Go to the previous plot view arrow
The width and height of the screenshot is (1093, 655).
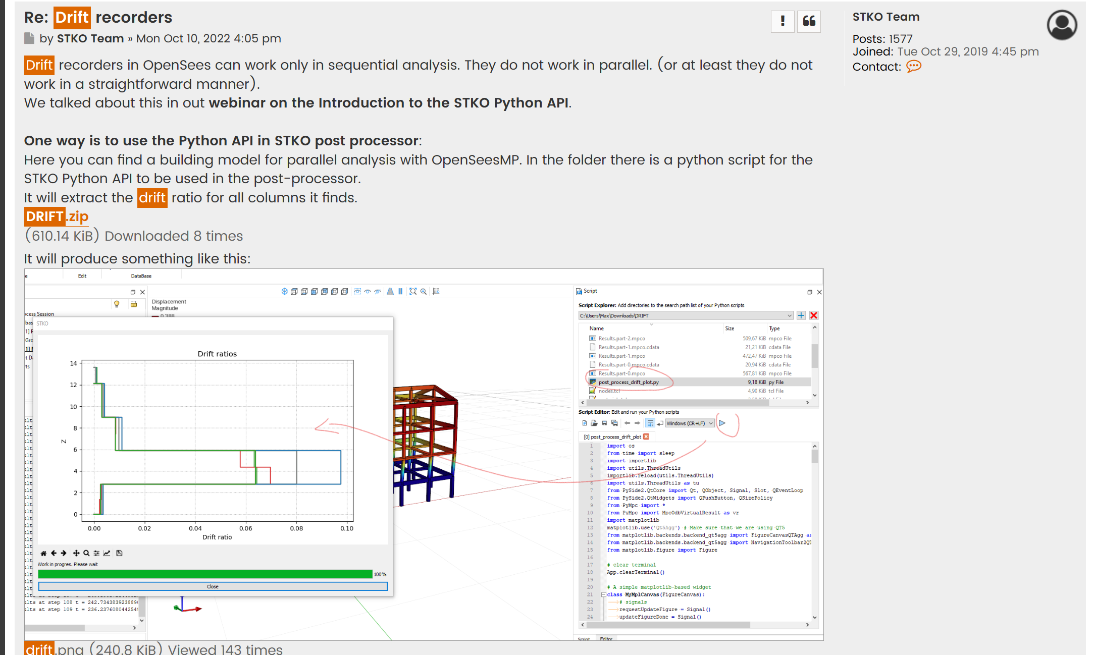point(54,553)
